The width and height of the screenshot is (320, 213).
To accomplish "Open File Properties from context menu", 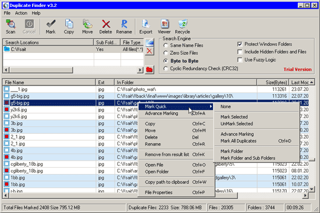I will [176, 193].
